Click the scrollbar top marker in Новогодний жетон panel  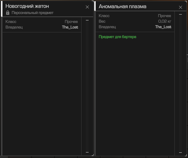click(87, 20)
